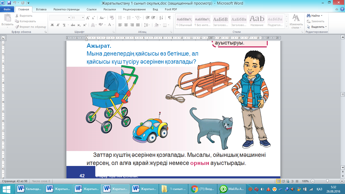Open the font size dropdown showing 11
Image resolution: width=345 pixels, height=194 pixels.
83,18
